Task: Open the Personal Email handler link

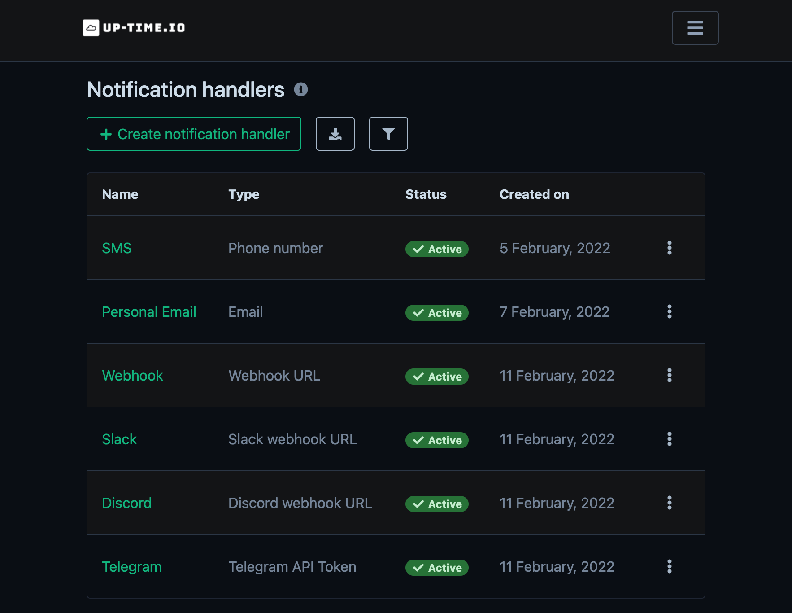Action: [x=149, y=312]
